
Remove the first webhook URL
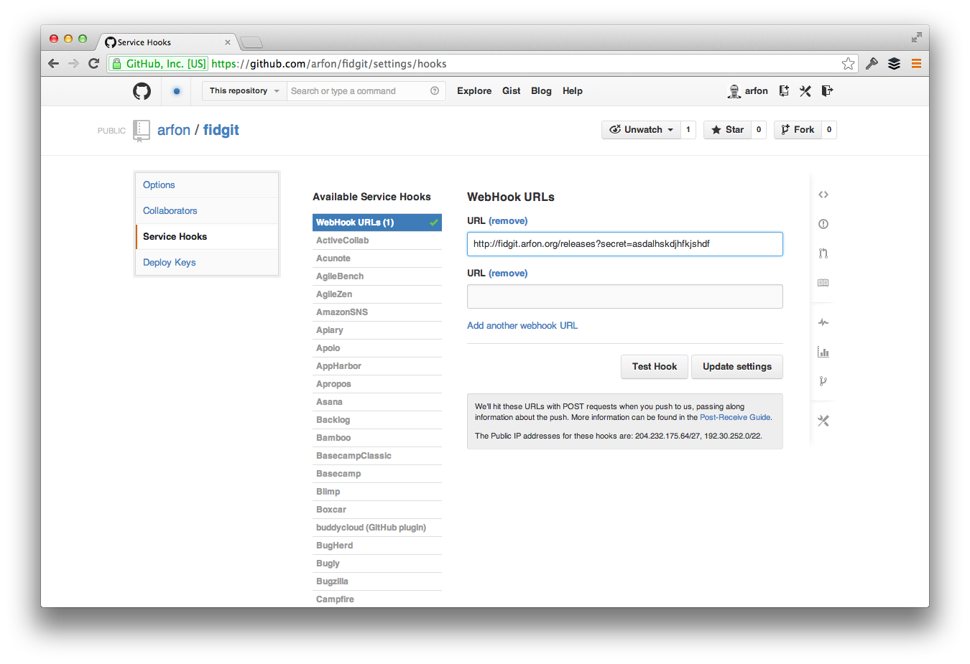(508, 221)
